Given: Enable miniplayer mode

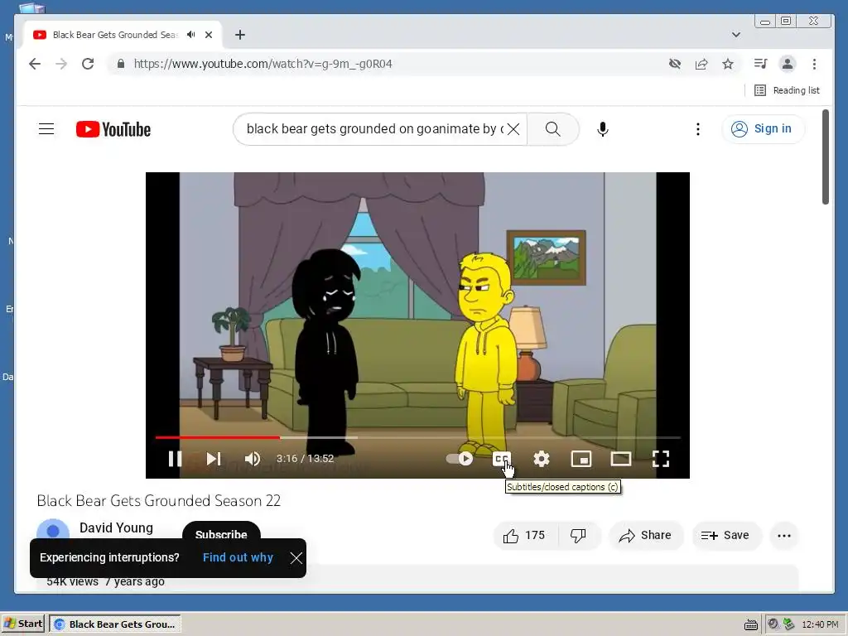Looking at the screenshot, I should [581, 459].
